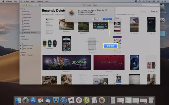
Task: Show Favourites in the sidebar
Action: (28, 18)
